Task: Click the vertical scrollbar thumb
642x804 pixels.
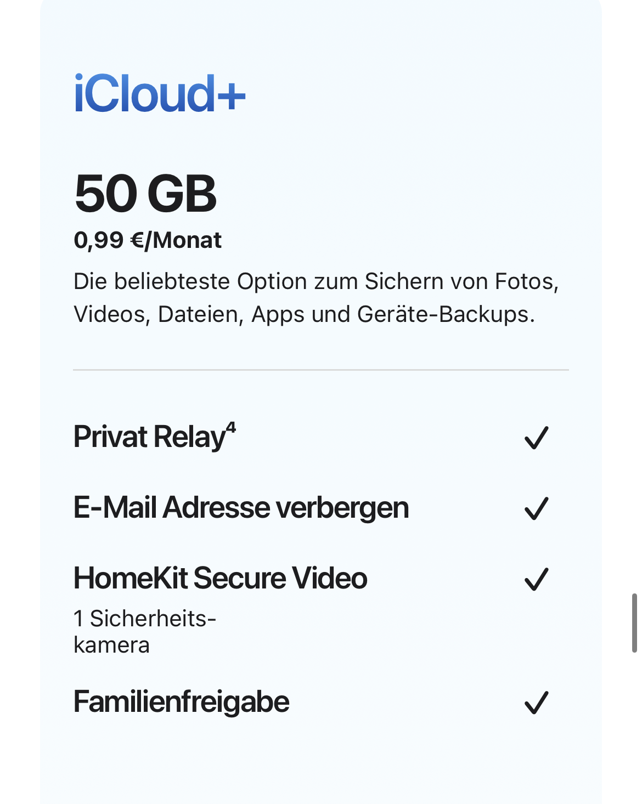Action: 634,622
